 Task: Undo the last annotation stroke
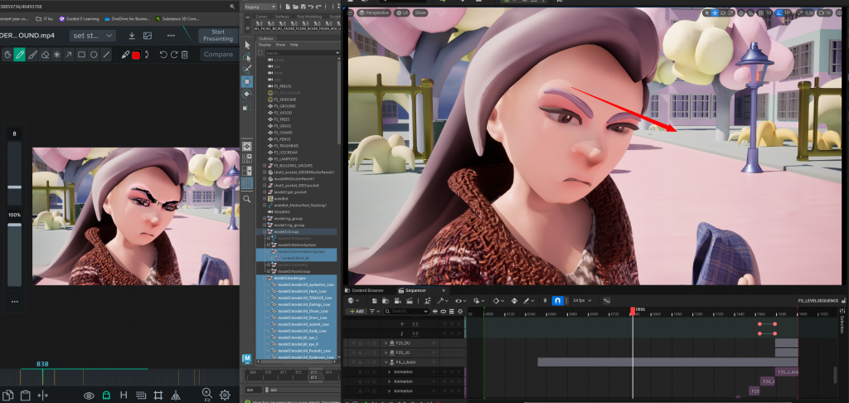(163, 55)
